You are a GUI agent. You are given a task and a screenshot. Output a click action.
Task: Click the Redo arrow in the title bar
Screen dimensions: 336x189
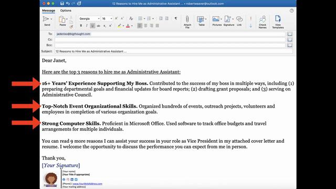click(73, 4)
